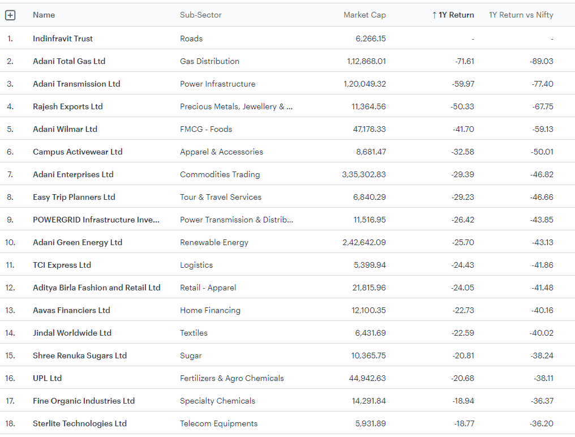Image resolution: width=575 pixels, height=437 pixels.
Task: Click the Commodities Trading cell
Action: point(220,175)
